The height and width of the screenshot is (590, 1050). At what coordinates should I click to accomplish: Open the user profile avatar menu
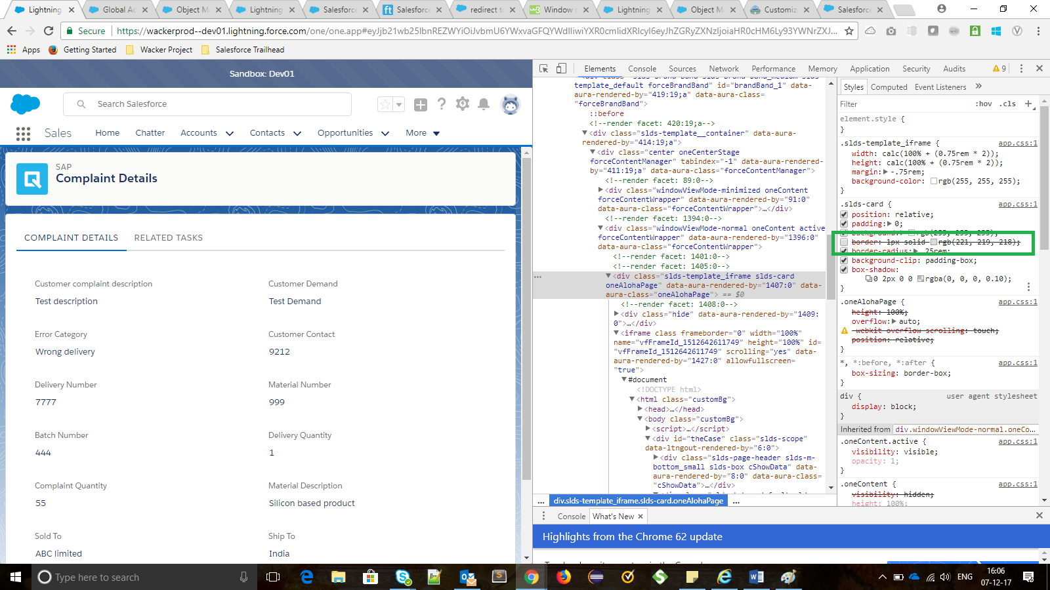click(x=510, y=104)
